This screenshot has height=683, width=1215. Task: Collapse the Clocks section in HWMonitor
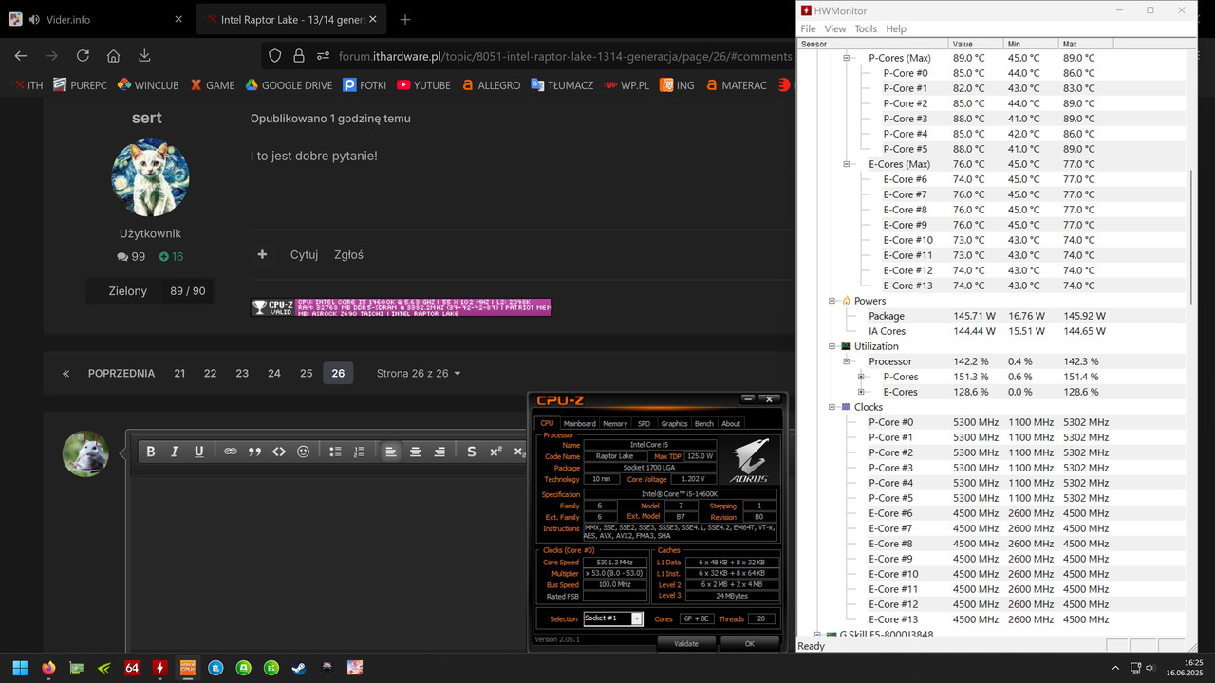point(832,407)
